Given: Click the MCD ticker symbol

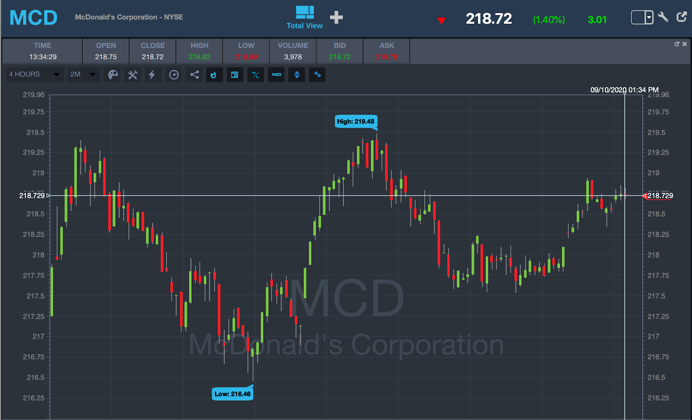Looking at the screenshot, I should pos(34,18).
